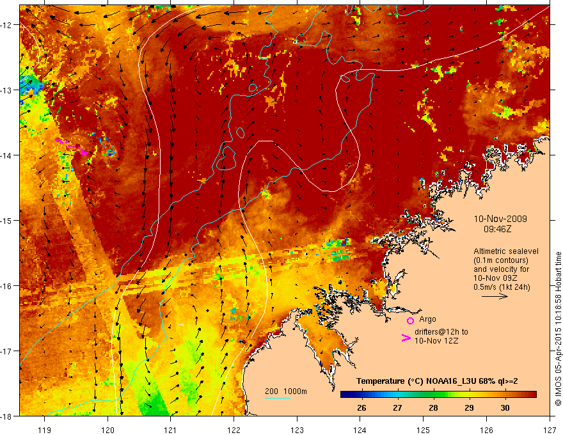563x435 pixels.
Task: Click the magenta Argo circle legend symbol
Action: click(x=410, y=320)
